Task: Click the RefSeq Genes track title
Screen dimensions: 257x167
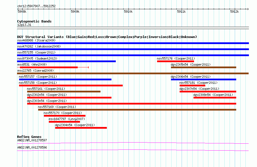Action: pyautogui.click(x=29, y=137)
